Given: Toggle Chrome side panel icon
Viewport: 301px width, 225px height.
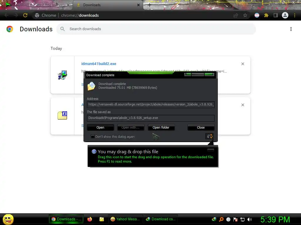Looking at the screenshot, I should click(276, 15).
